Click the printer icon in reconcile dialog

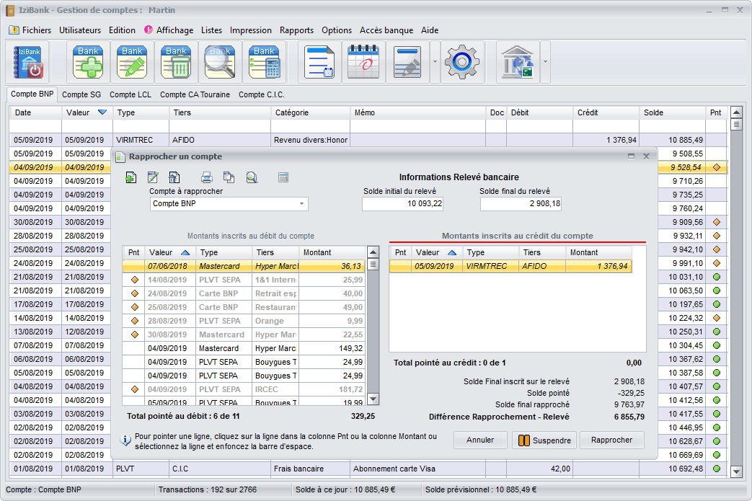(206, 177)
